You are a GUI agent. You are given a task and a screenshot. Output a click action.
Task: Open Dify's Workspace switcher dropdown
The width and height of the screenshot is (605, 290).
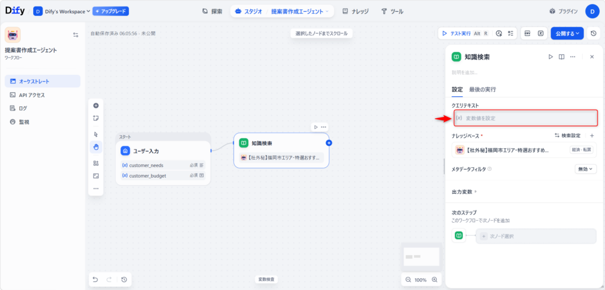coord(63,11)
